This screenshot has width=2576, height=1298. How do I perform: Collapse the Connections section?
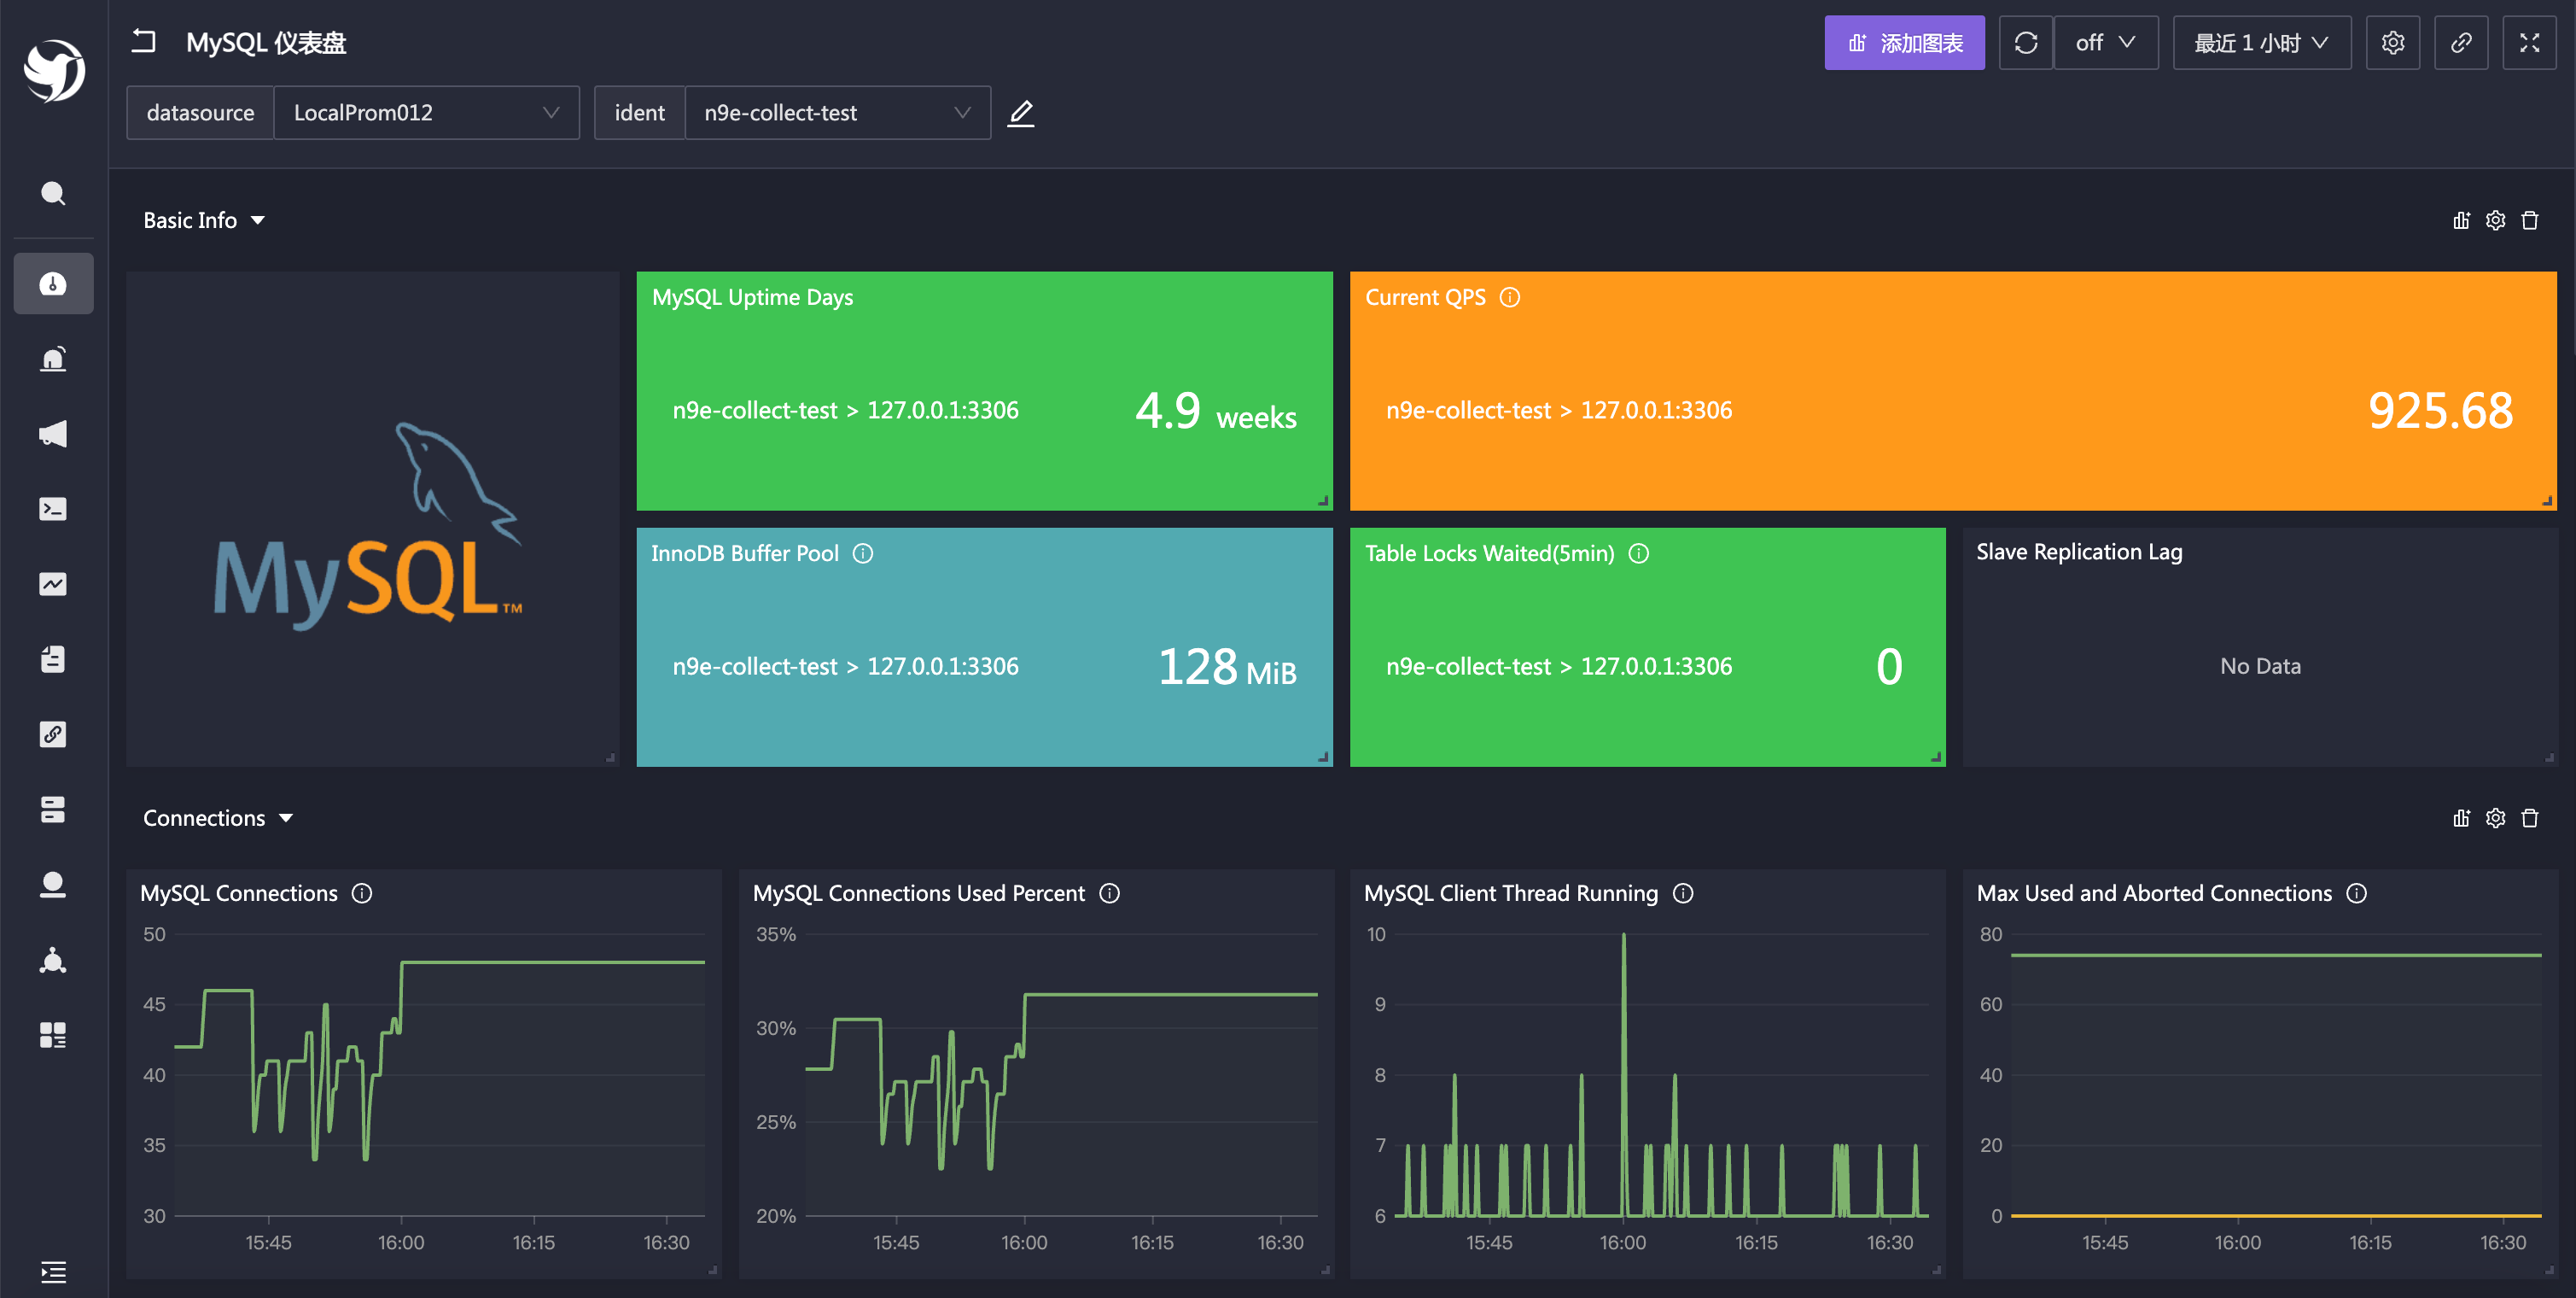pyautogui.click(x=286, y=819)
